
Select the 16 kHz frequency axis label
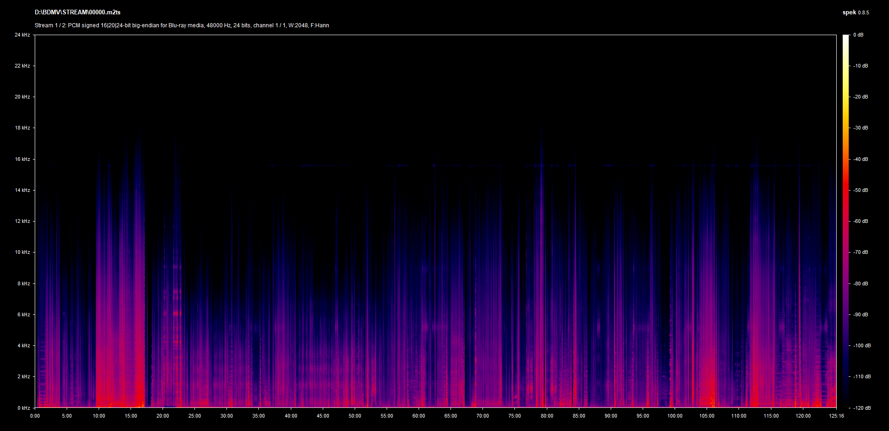coord(22,159)
